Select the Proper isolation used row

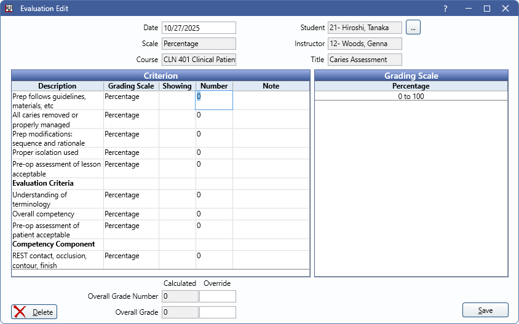(x=57, y=152)
